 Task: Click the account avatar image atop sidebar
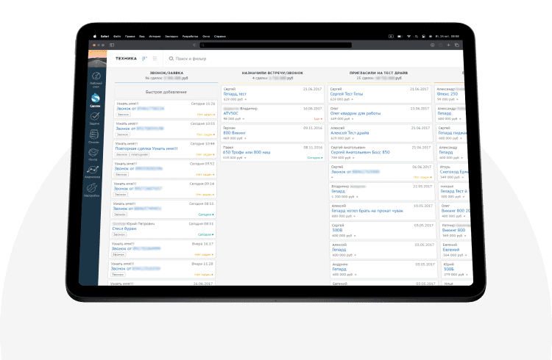coord(97,58)
